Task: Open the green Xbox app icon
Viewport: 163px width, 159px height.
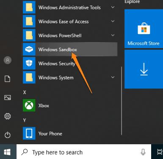Action: click(29, 105)
